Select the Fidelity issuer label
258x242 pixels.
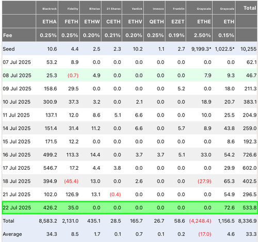pos(73,9)
